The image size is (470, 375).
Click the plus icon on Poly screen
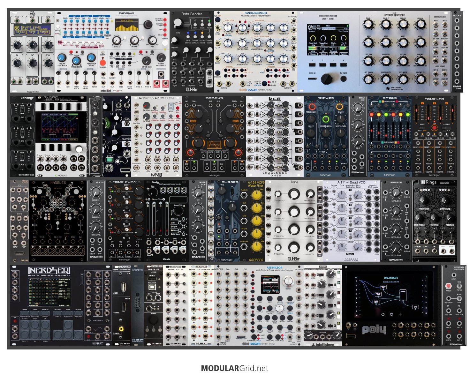(x=400, y=314)
